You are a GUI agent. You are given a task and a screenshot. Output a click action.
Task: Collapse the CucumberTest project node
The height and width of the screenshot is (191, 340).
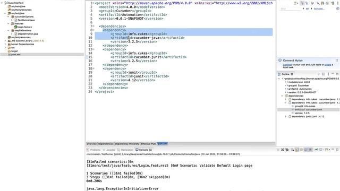(x=2, y=3)
